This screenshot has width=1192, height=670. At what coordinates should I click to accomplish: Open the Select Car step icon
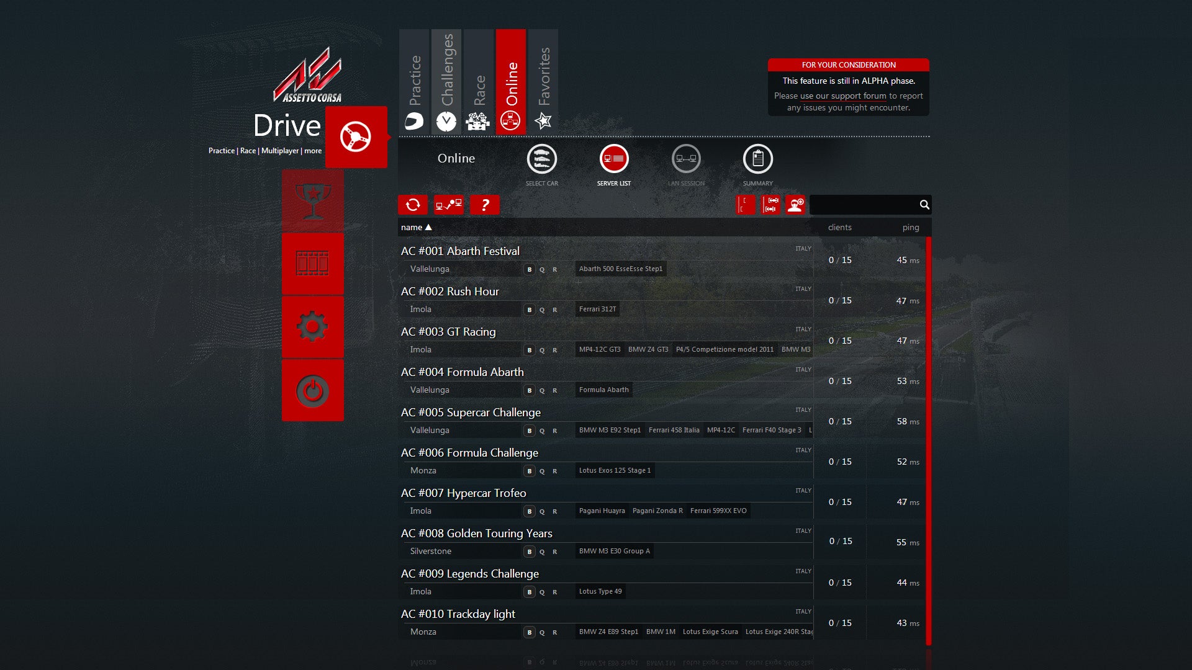tap(541, 159)
